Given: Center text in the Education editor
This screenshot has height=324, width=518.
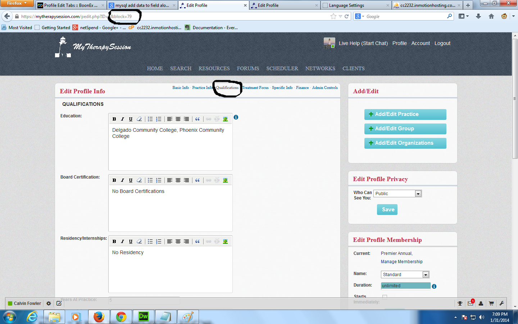Looking at the screenshot, I should point(178,119).
